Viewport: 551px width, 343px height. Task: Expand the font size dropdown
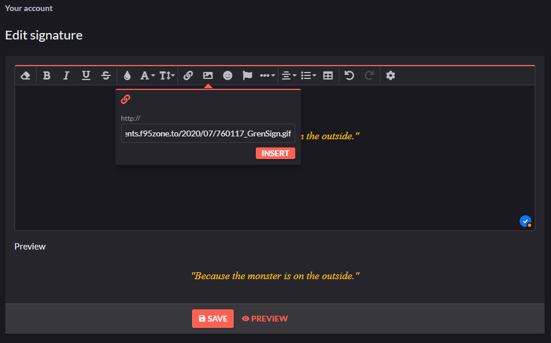point(167,75)
